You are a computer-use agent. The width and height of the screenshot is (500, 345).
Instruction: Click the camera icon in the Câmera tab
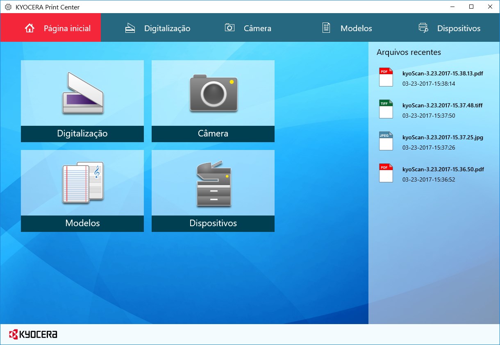point(229,27)
